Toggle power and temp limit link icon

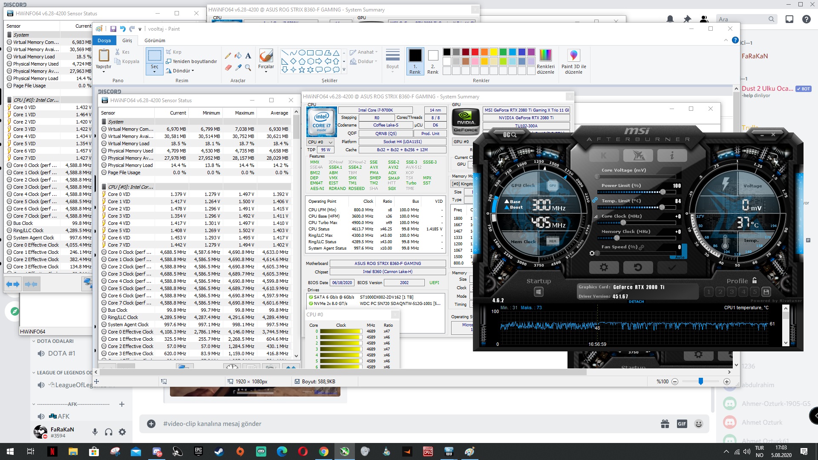(x=595, y=200)
